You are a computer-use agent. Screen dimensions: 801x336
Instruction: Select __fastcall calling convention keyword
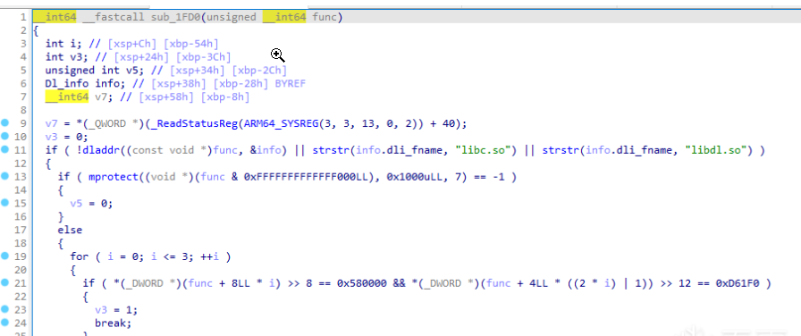point(114,17)
